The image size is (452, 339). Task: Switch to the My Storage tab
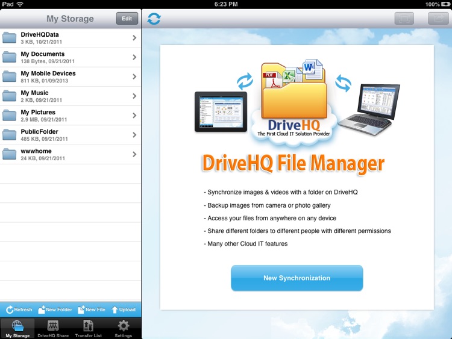(x=17, y=329)
